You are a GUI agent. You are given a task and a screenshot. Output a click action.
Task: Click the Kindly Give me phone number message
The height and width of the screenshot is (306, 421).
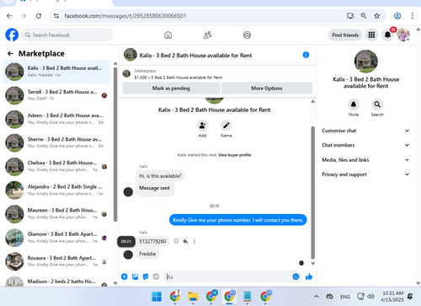(238, 220)
